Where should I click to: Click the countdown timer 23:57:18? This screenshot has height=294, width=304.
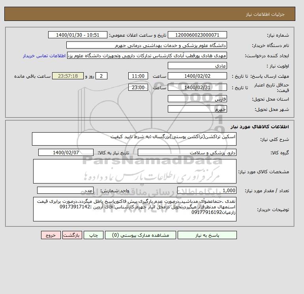(x=68, y=76)
